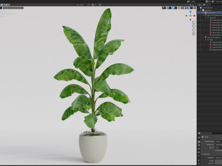Open the viewport Object menu

pos(20,8)
